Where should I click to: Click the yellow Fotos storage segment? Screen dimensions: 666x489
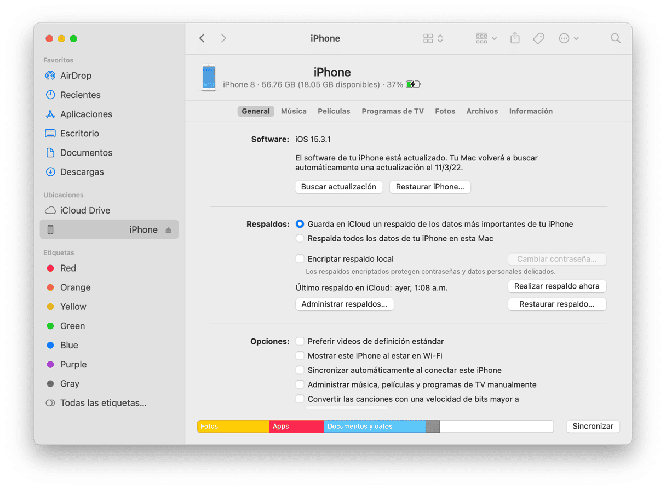[233, 427]
